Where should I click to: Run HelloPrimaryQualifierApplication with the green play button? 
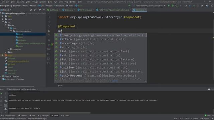pos(169,6)
